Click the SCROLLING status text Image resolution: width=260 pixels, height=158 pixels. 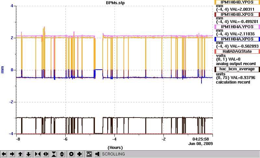(x=113, y=154)
